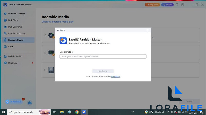The height and width of the screenshot is (115, 206).
Task: Click CPV - KSA Final taskbar item
Action: pos(154,112)
